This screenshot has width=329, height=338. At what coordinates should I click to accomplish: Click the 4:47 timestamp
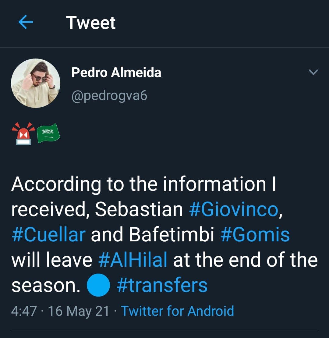point(24,311)
